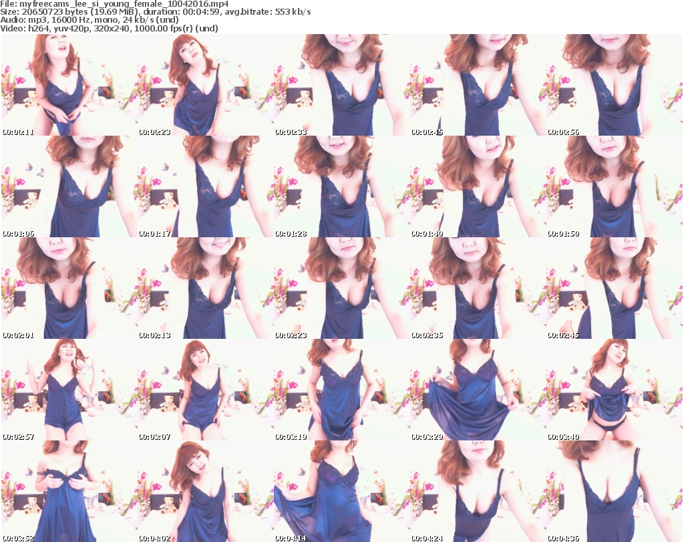Open the thumbnail stamped 00:00:11
The image size is (684, 542).
point(69,85)
